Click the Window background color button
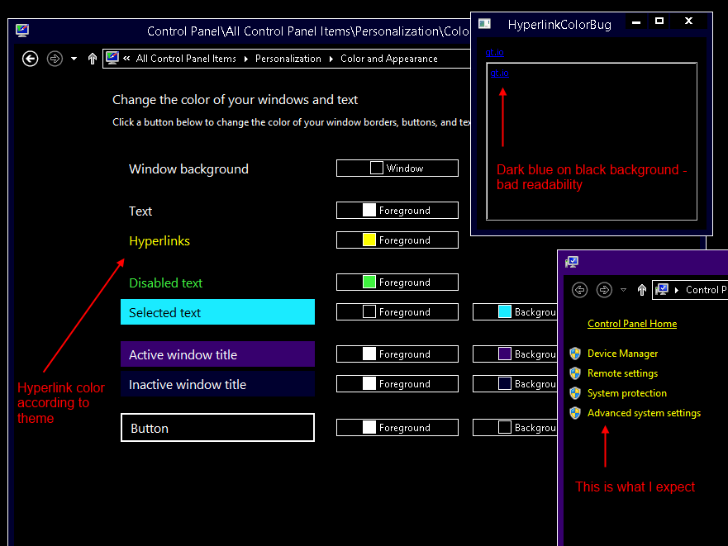This screenshot has width=728, height=546. point(397,168)
